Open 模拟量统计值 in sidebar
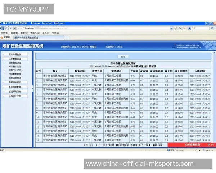 [15, 63]
